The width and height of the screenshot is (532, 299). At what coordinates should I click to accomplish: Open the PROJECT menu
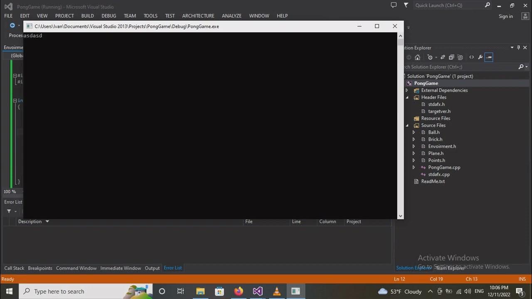pos(64,16)
